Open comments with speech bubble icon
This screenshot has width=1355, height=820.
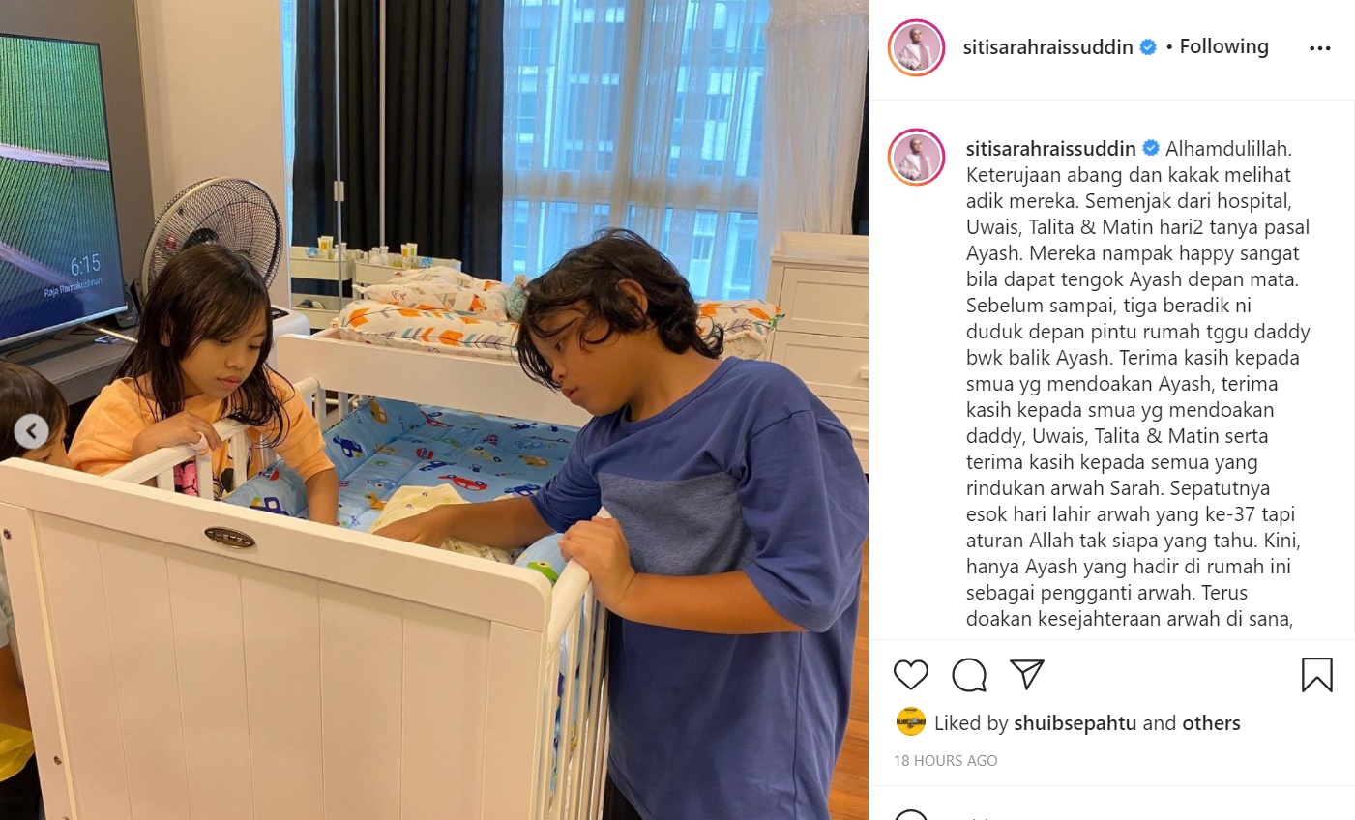click(968, 674)
